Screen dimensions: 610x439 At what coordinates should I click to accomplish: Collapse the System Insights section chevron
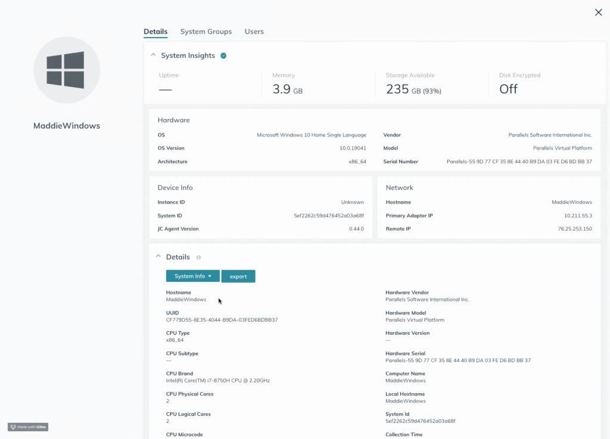[x=153, y=55]
